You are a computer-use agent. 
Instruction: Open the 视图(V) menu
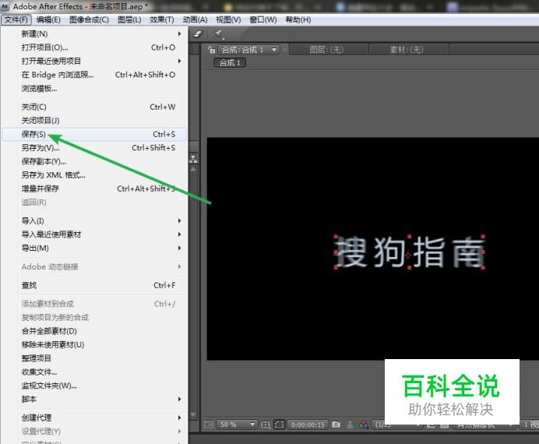(x=228, y=20)
